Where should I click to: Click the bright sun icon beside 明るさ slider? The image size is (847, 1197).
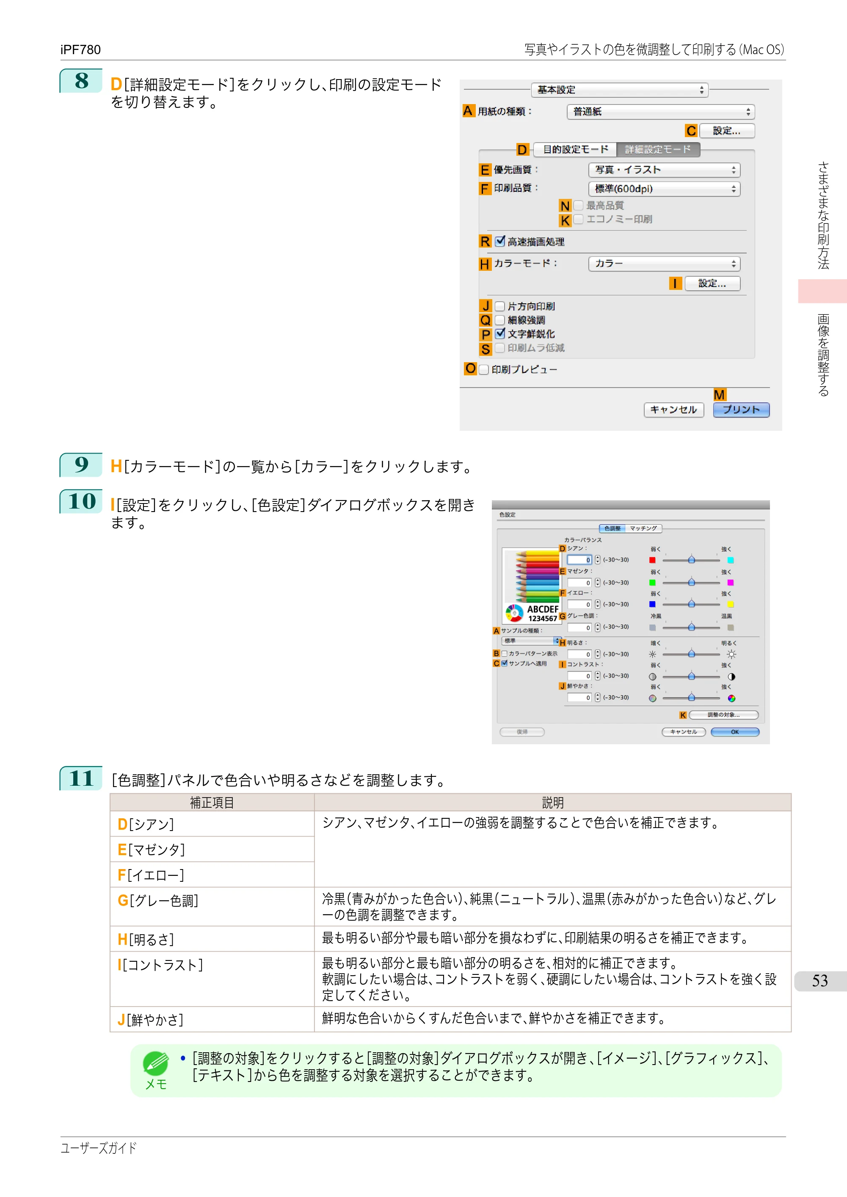(731, 654)
